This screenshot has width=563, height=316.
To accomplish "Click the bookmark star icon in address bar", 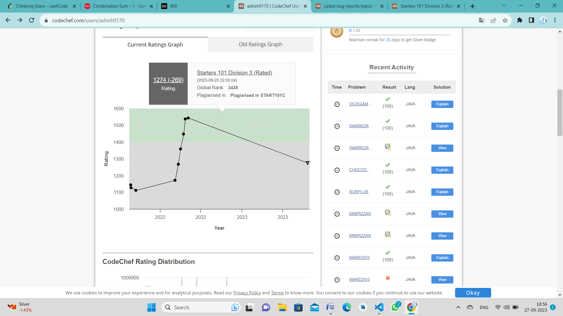I will pos(505,20).
